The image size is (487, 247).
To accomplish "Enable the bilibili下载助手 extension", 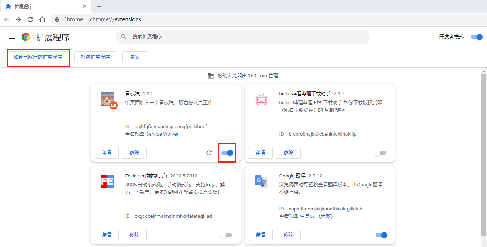I will point(380,153).
